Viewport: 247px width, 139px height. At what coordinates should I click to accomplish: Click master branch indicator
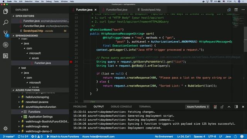coord(9,136)
